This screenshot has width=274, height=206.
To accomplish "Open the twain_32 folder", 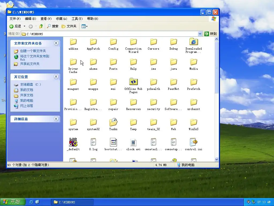I will 153,125.
